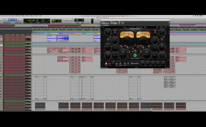This screenshot has width=206, height=127.
Task: Click the green power jewel on compressor
Action: (x=135, y=55)
